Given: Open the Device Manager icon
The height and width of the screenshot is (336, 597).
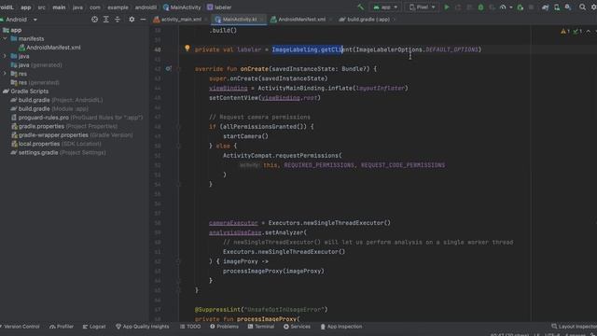Looking at the screenshot, I should (557, 7).
